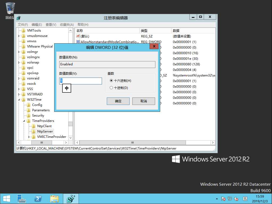Launch Server Manager from the taskbar

[21, 199]
